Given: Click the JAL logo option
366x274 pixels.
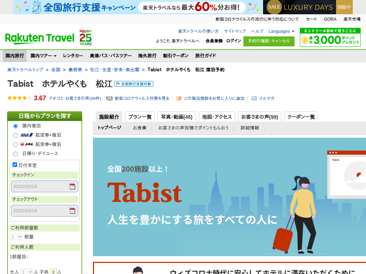Looking at the screenshot, I should click(27, 144).
